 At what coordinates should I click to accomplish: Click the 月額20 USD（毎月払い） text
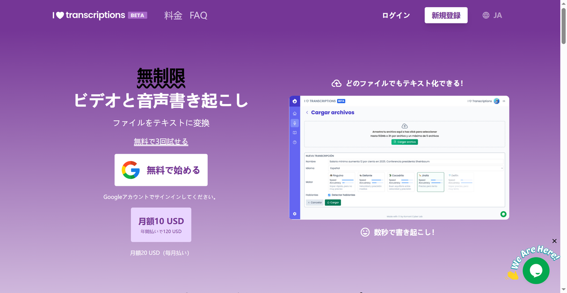[x=160, y=253]
